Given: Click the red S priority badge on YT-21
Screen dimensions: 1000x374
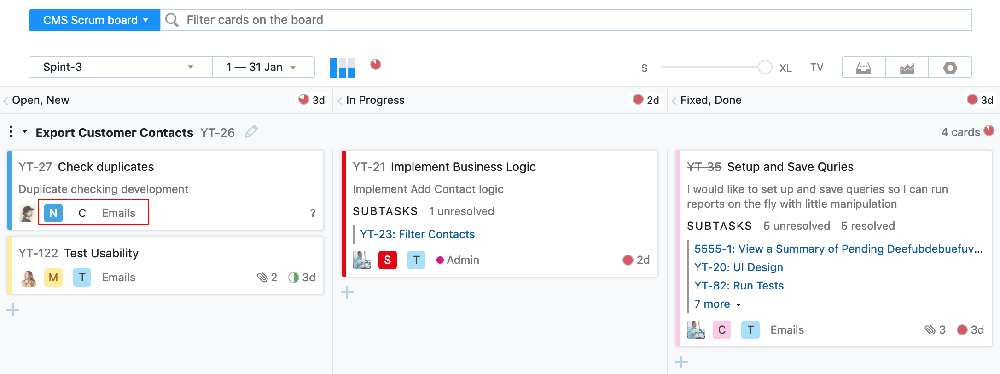Looking at the screenshot, I should (x=388, y=260).
